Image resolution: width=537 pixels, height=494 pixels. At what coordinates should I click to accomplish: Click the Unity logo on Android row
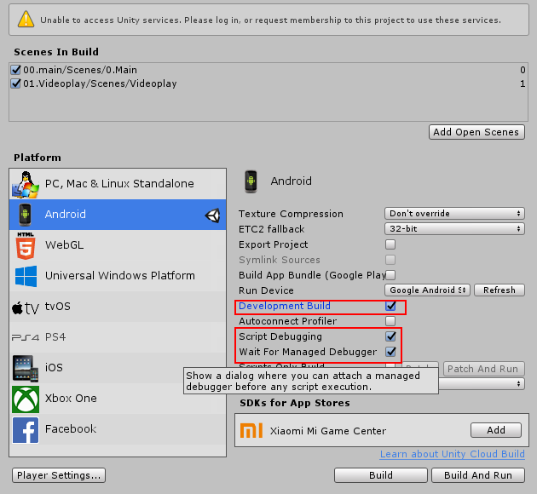tap(213, 215)
